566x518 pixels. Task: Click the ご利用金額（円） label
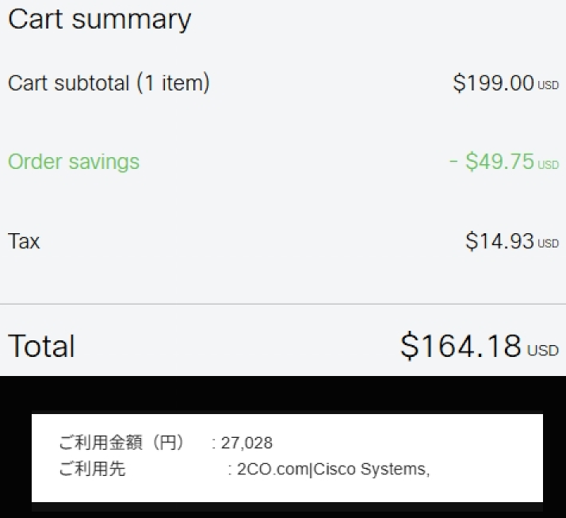(x=121, y=443)
